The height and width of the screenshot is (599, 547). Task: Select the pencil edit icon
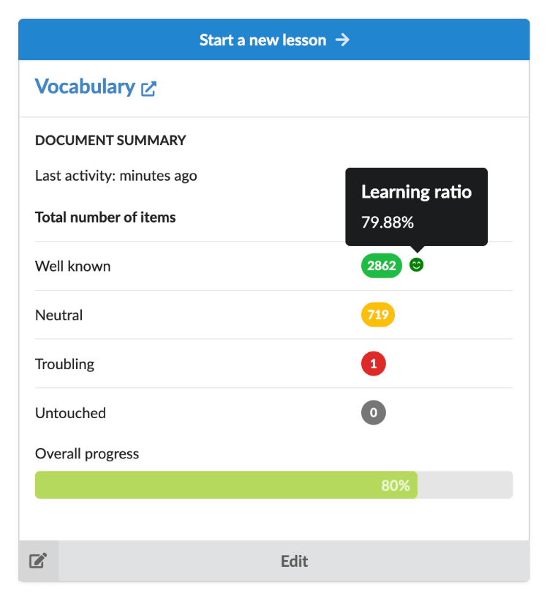coord(38,560)
